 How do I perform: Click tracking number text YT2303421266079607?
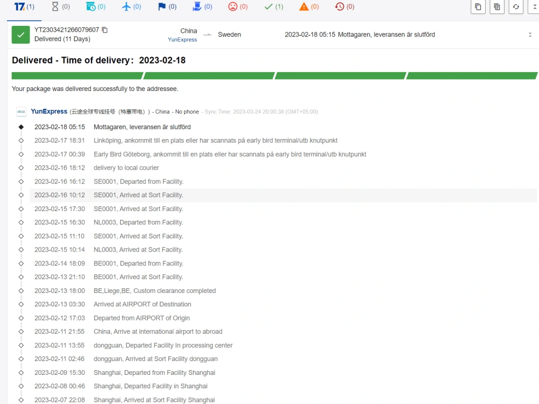point(67,30)
